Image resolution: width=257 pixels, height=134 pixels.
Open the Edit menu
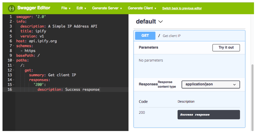point(81,8)
